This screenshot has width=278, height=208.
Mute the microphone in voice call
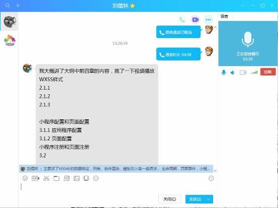(x=224, y=72)
